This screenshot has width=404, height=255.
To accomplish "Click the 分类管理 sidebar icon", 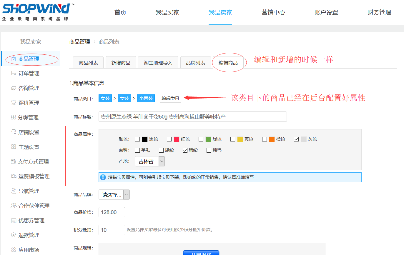I will pyautogui.click(x=13, y=117).
